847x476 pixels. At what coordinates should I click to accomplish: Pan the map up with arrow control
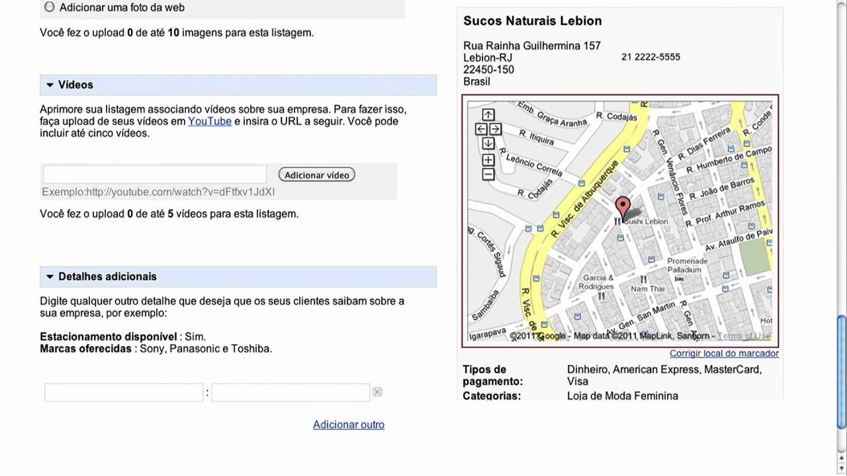(488, 114)
